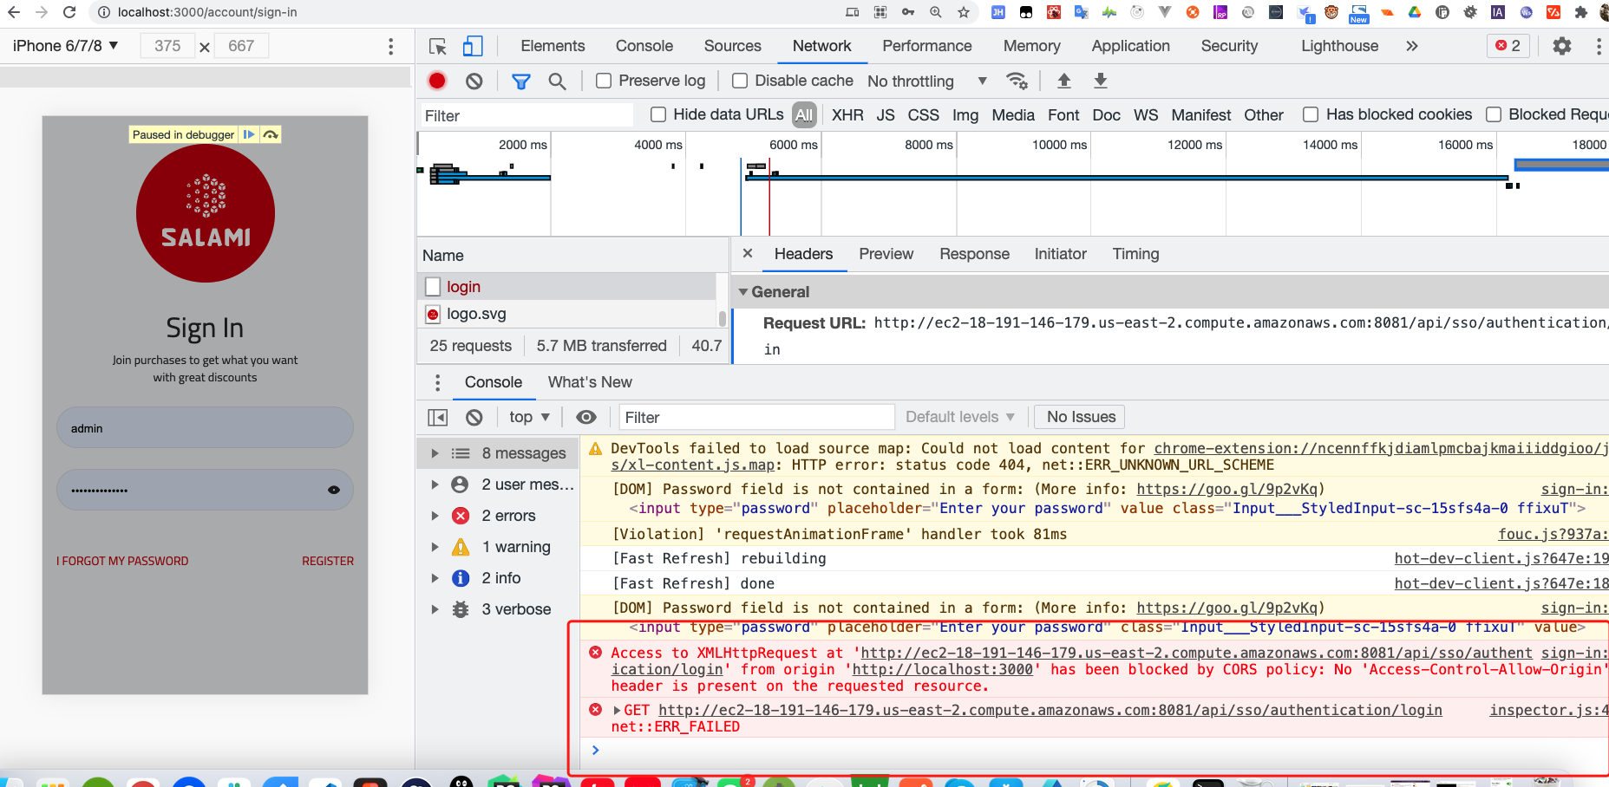The height and width of the screenshot is (787, 1609).
Task: Click the console Filter input
Action: tap(756, 418)
